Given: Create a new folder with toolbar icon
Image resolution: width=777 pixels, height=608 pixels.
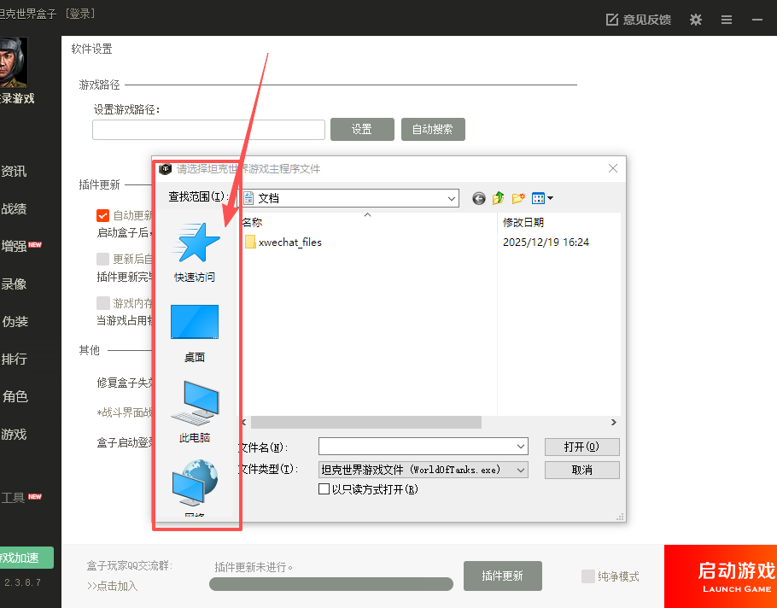Looking at the screenshot, I should [518, 198].
